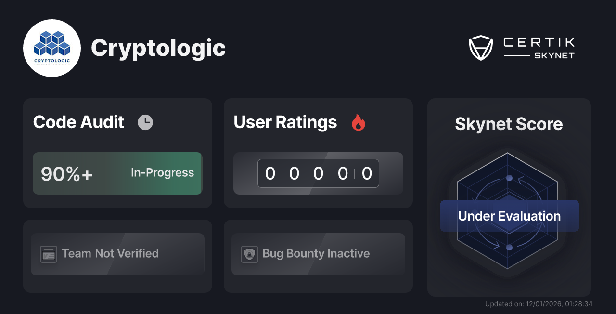Image resolution: width=616 pixels, height=314 pixels.
Task: Click the Under Evaluation button
Action: (509, 216)
